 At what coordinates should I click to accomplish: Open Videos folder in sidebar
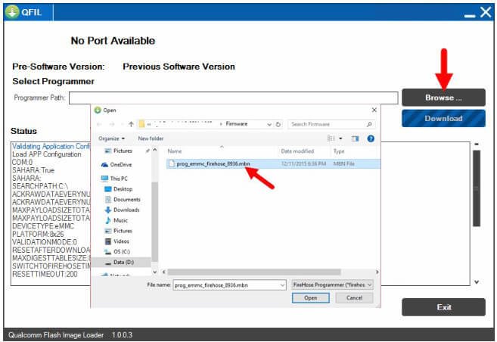point(117,241)
